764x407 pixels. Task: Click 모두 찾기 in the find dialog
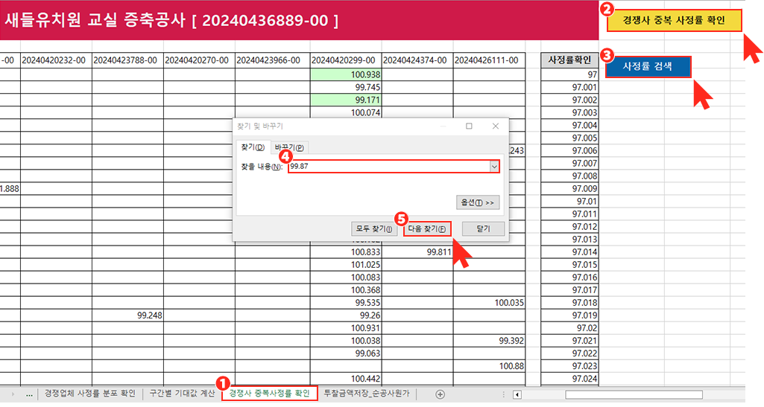373,228
